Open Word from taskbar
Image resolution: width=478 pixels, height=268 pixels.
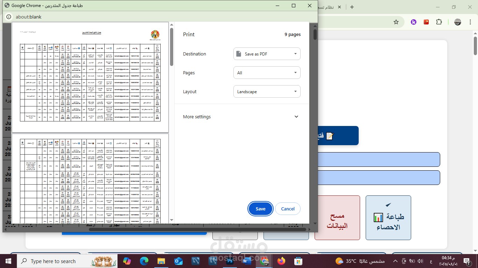coord(247,261)
